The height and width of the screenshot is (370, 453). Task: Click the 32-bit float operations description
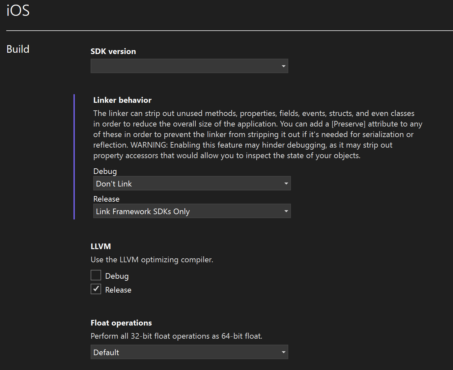click(x=177, y=336)
